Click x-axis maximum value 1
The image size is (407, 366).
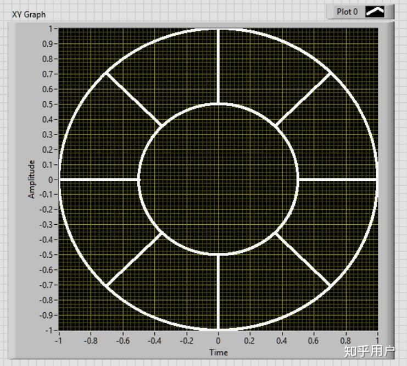click(377, 340)
